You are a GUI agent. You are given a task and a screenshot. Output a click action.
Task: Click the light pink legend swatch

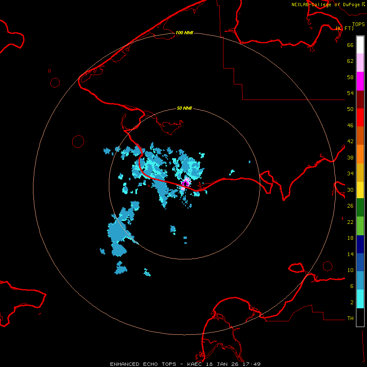click(x=360, y=62)
